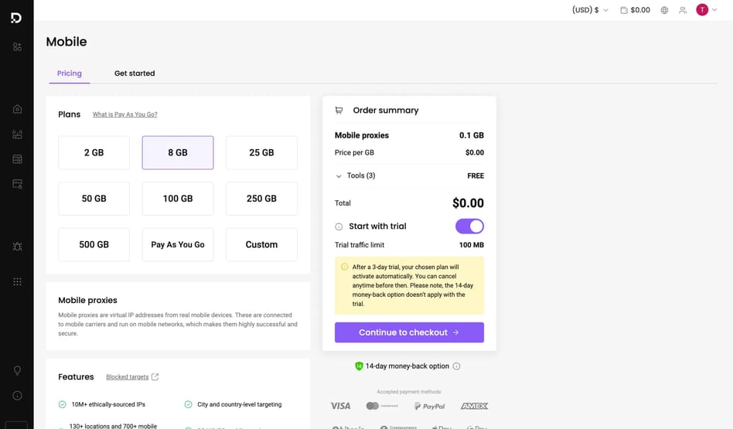Open the bug icon in left sidebar
This screenshot has height=429, width=733.
[x=17, y=247]
